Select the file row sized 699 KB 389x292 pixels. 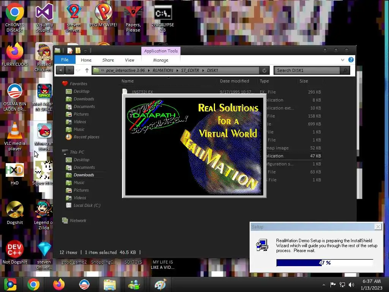coord(294,124)
